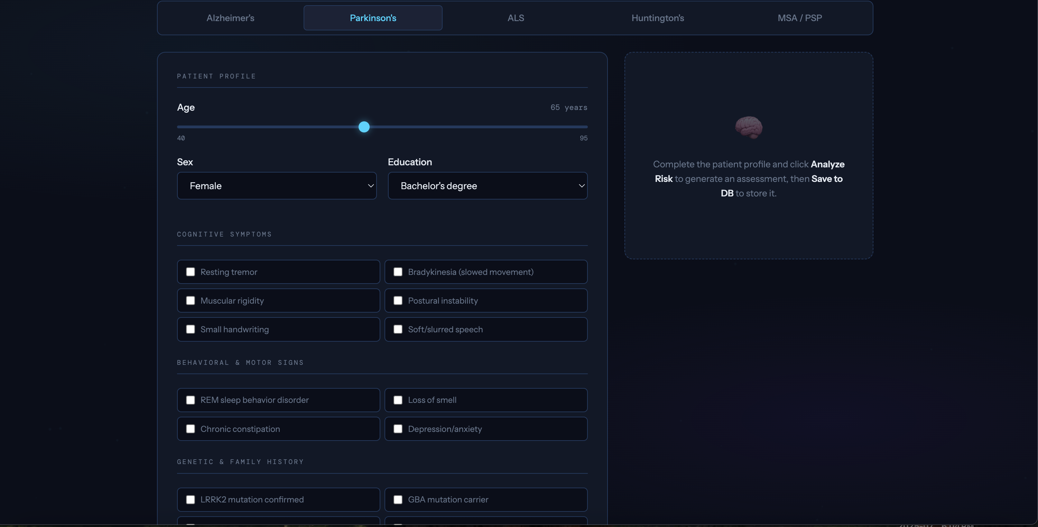
Task: Open the Sex dropdown showing Female
Action: (x=276, y=186)
